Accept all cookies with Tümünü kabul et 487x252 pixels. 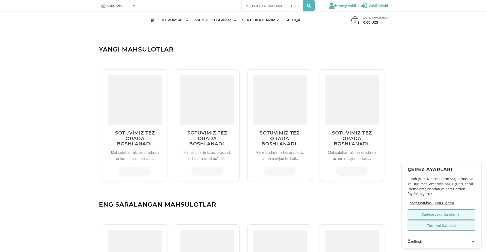click(441, 226)
